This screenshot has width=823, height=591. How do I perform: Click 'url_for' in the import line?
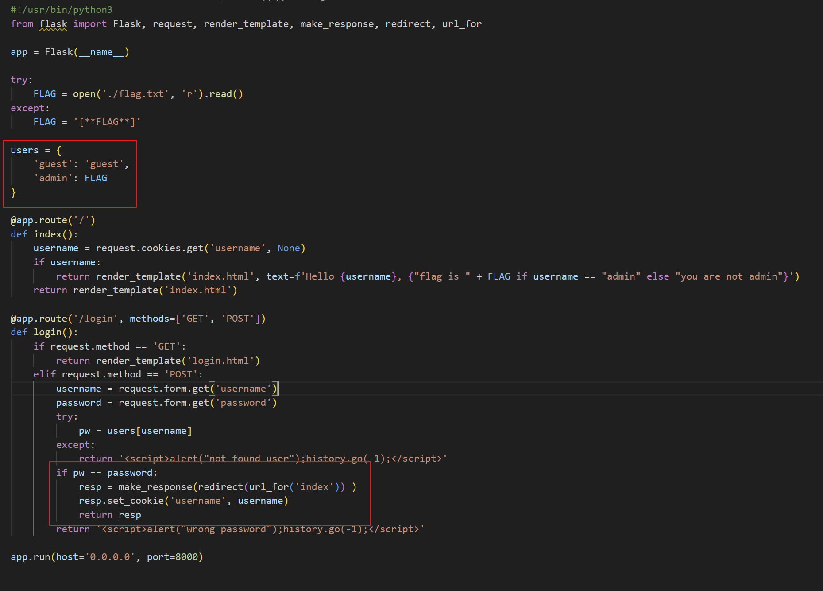tap(462, 24)
